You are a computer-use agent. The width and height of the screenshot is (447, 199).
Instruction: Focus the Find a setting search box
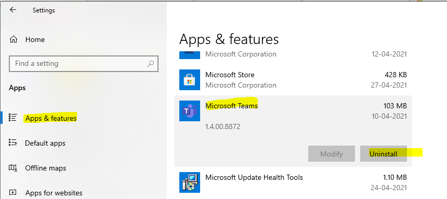tap(84, 63)
